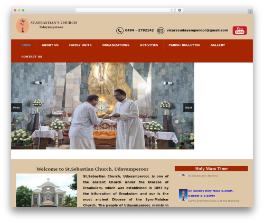Image resolution: width=264 pixels, height=223 pixels.
Task: Open the FAMILY UNITS menu
Action: pyautogui.click(x=80, y=45)
